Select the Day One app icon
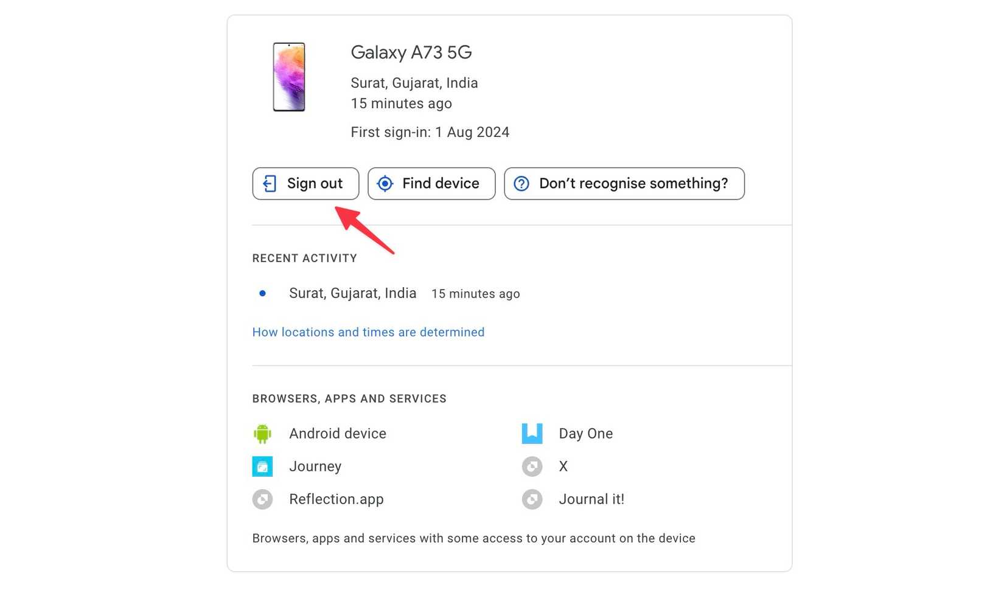This screenshot has height=604, width=1004. 532,434
